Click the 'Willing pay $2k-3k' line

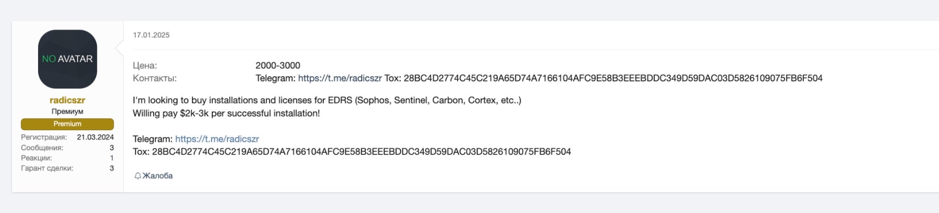tap(226, 113)
